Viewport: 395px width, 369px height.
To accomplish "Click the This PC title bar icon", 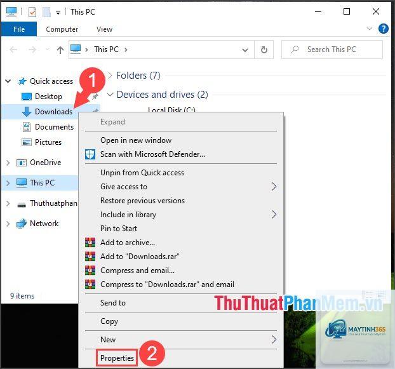I will (11, 11).
